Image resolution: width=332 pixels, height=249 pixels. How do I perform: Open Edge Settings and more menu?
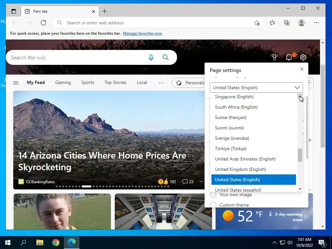[316, 23]
